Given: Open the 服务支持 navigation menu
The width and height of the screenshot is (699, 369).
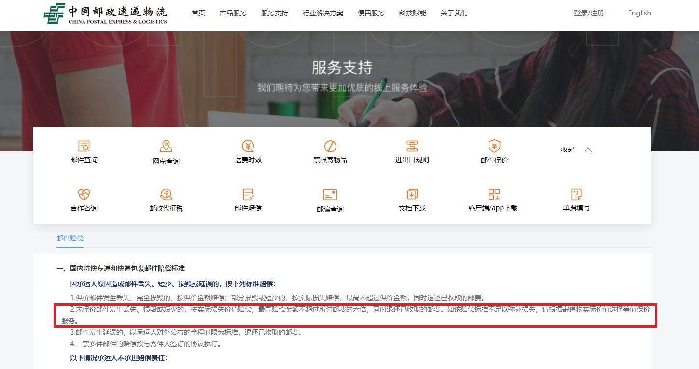Looking at the screenshot, I should click(x=275, y=13).
